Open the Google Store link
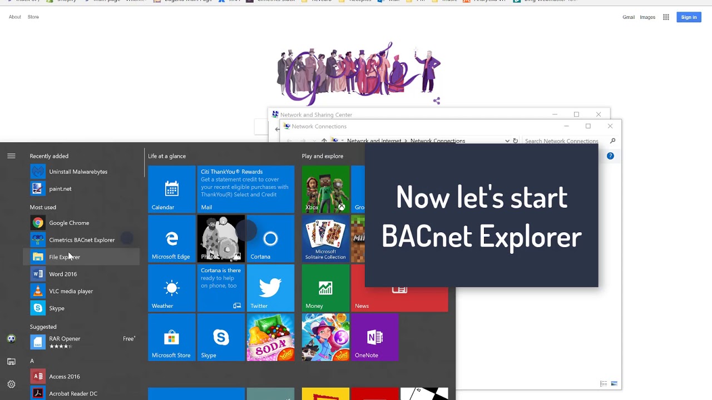 click(x=33, y=17)
